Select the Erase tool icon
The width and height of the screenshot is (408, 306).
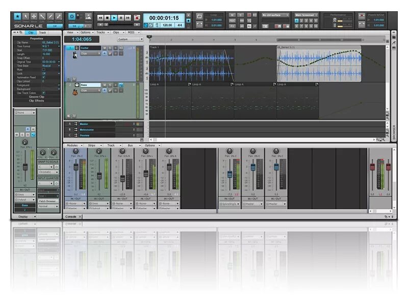[x=59, y=17]
